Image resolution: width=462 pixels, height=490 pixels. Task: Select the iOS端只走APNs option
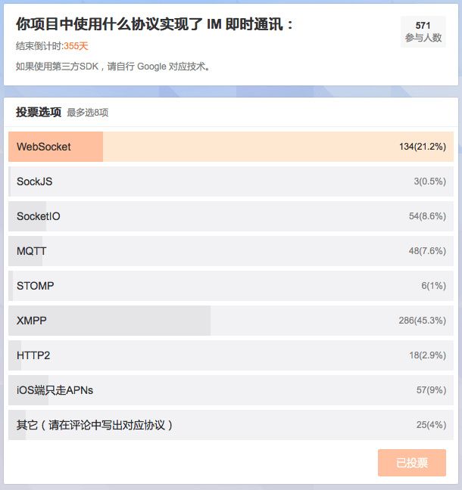click(x=231, y=390)
